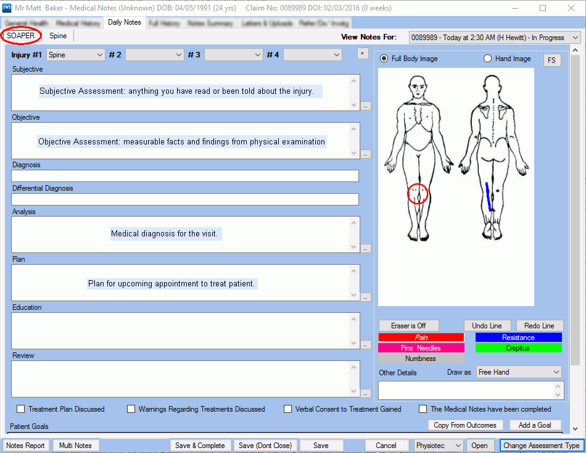Open the View Notes For dropdown
Viewport: 586px width, 453px height.
pos(495,38)
